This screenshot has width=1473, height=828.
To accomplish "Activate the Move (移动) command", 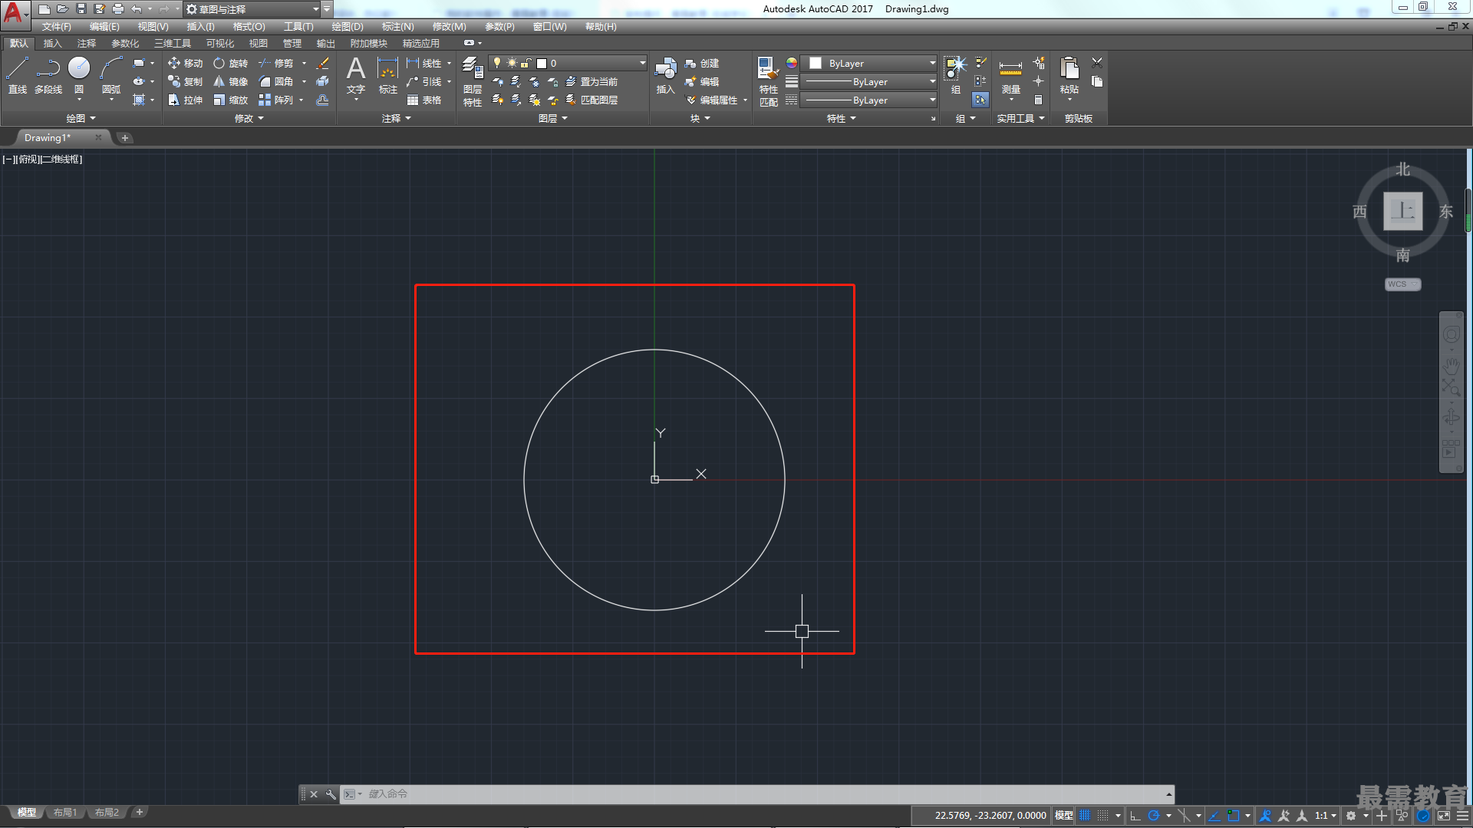I will [x=185, y=64].
